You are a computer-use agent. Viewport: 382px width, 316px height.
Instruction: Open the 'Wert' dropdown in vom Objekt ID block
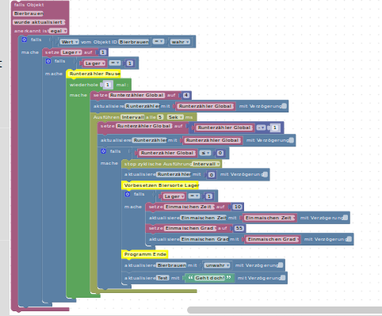point(70,42)
